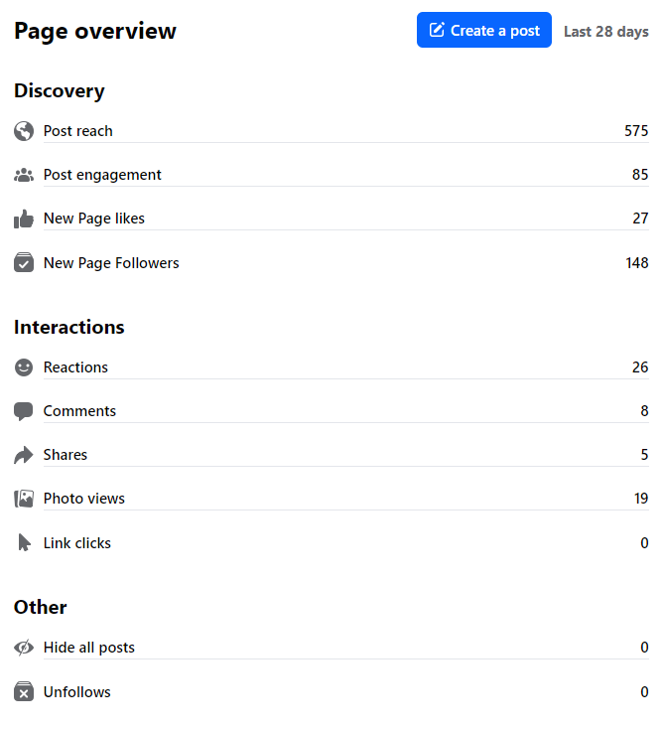Click the Photo views image icon

[24, 499]
